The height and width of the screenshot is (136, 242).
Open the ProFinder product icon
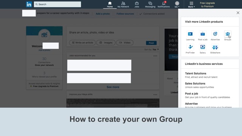tap(190, 49)
